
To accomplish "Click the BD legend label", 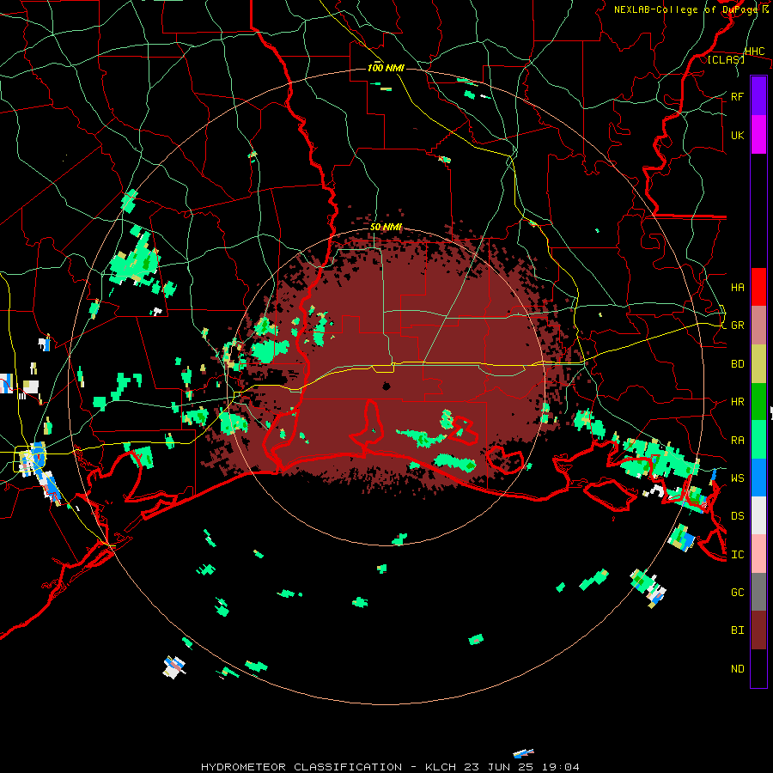I will [737, 364].
